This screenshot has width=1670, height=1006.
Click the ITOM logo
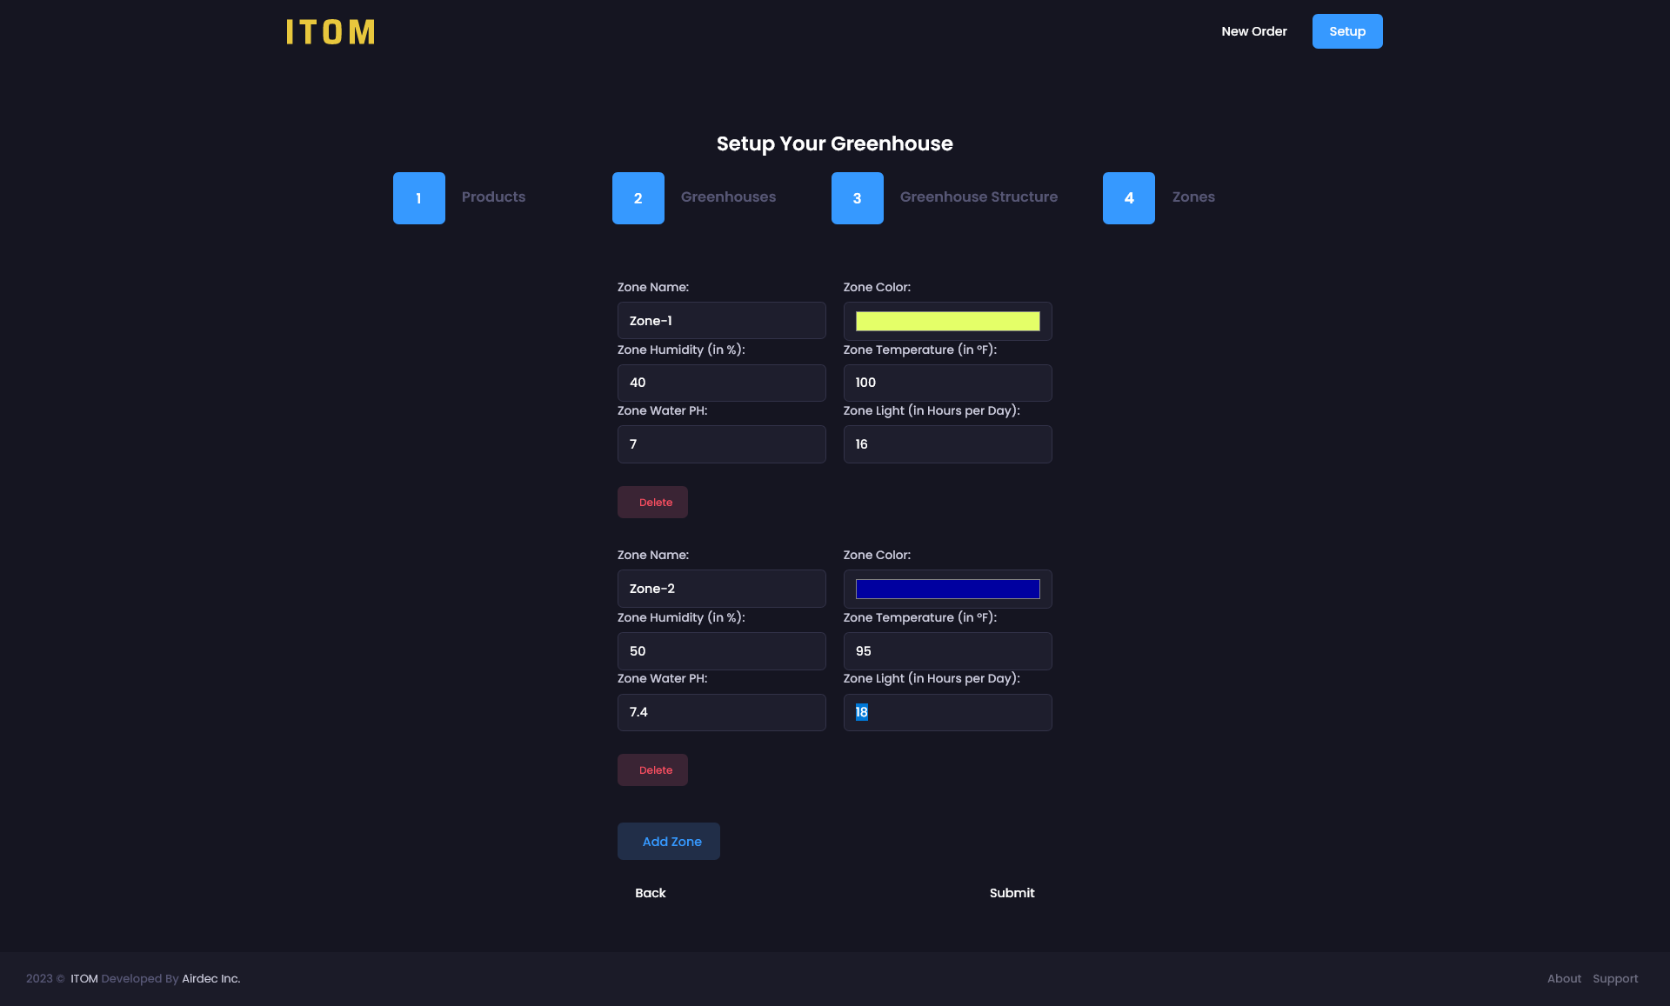pos(331,32)
